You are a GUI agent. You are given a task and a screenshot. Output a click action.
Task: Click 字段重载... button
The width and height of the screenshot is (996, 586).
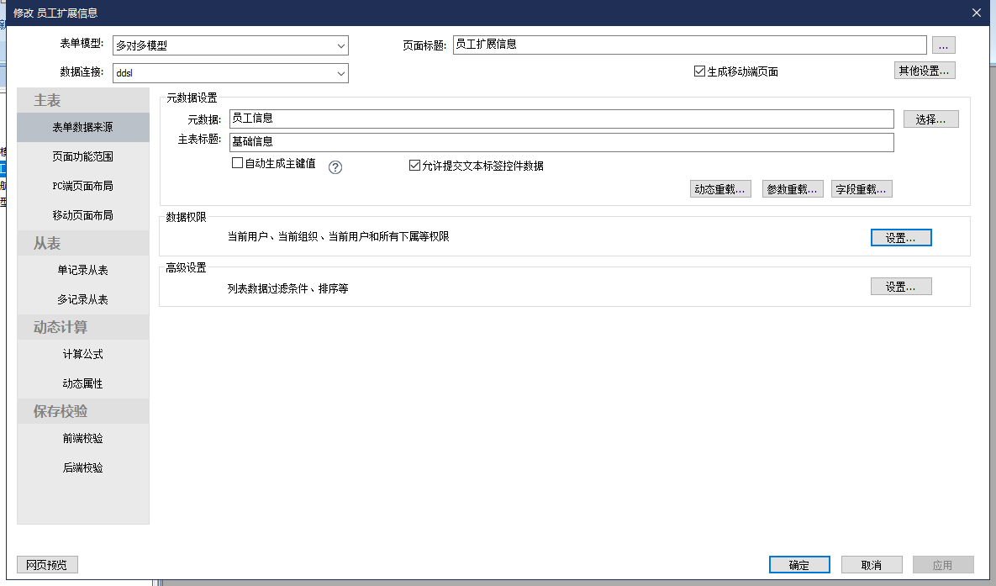click(x=861, y=189)
